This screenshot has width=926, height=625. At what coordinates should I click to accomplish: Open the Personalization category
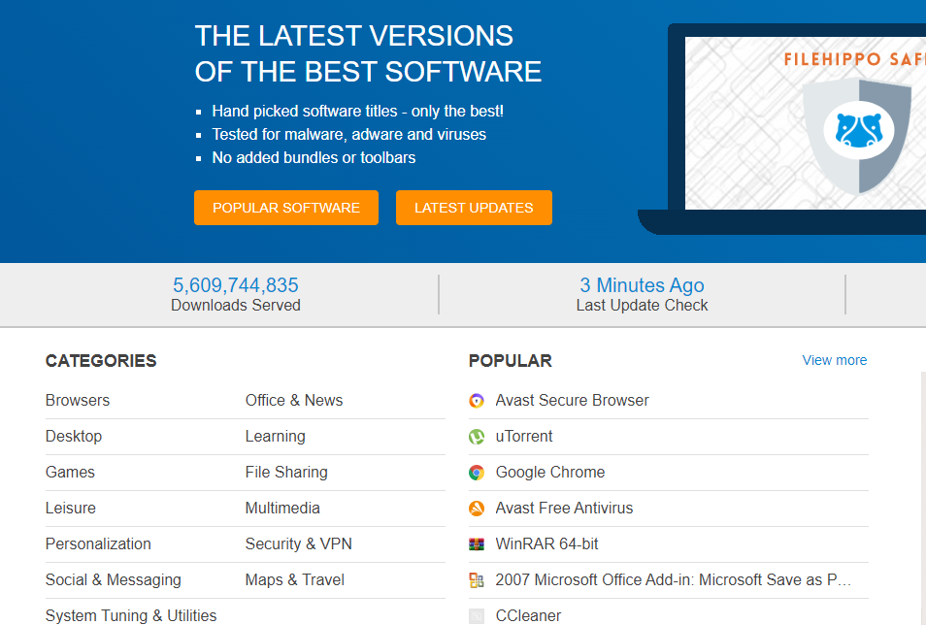click(x=98, y=544)
